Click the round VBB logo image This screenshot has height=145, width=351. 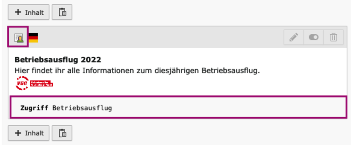click(x=22, y=83)
